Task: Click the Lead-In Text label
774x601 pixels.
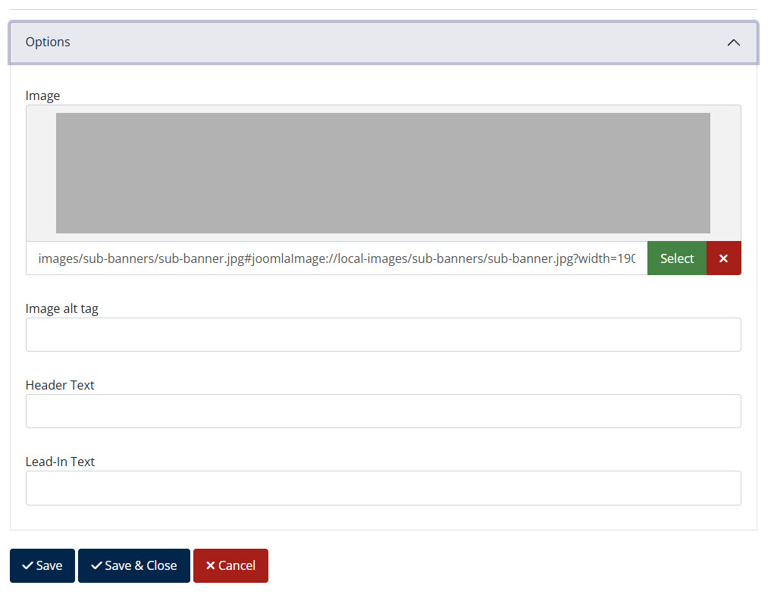Action: point(61,462)
